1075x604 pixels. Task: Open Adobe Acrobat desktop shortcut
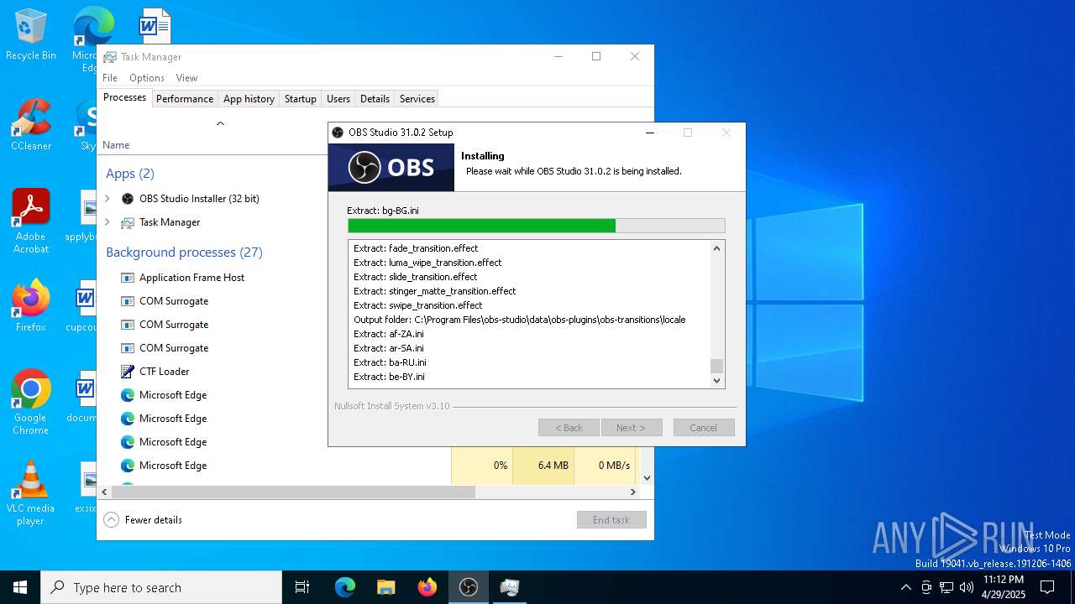click(x=31, y=221)
